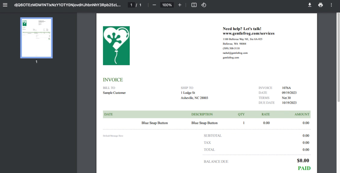
Task: Click the AMOUNT column header
Action: point(302,114)
